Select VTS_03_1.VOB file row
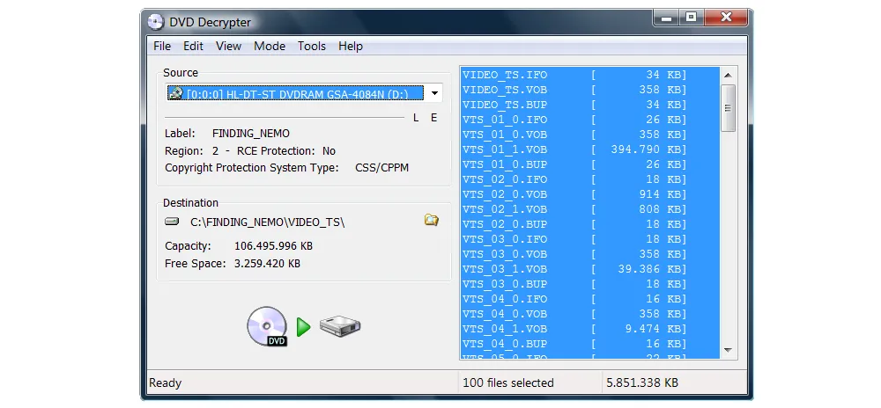The width and height of the screenshot is (881, 408). tap(590, 269)
